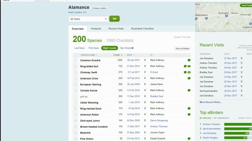The width and height of the screenshot is (252, 141).
Task: Click the Show All Details button
Action: (x=182, y=49)
